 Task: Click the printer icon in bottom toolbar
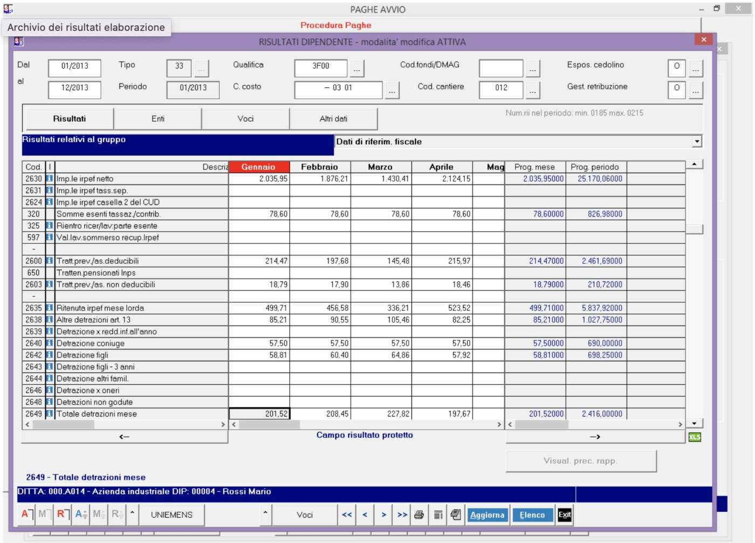419,515
